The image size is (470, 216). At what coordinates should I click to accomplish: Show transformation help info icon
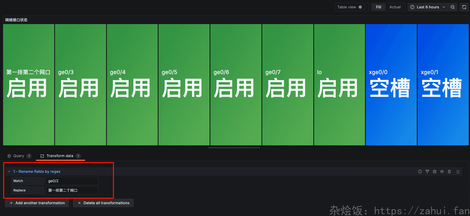[x=420, y=171]
